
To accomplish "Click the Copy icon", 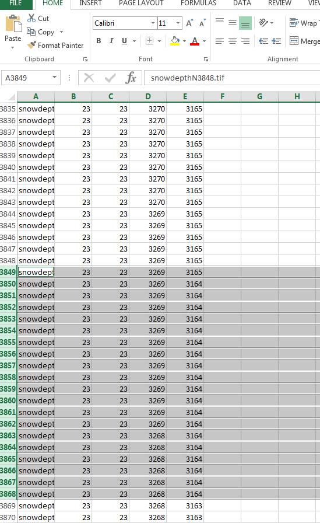I will 31,32.
